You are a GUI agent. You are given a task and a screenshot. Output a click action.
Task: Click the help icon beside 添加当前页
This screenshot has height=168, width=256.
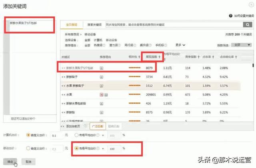point(85,126)
